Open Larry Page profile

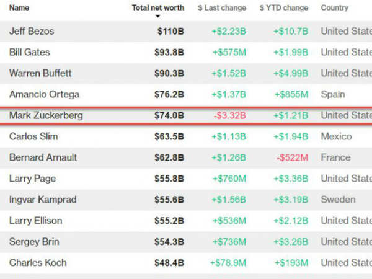(x=33, y=179)
